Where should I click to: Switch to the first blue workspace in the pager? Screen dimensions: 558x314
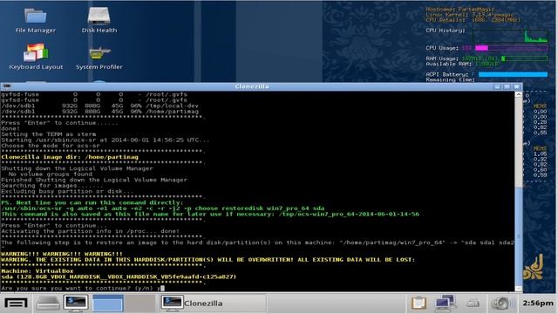click(108, 304)
